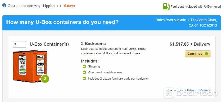Click the rates from Midvale to Santa Clara text

[186, 23]
